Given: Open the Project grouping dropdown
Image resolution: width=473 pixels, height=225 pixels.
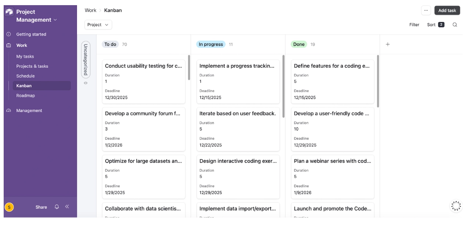Looking at the screenshot, I should click(x=98, y=24).
